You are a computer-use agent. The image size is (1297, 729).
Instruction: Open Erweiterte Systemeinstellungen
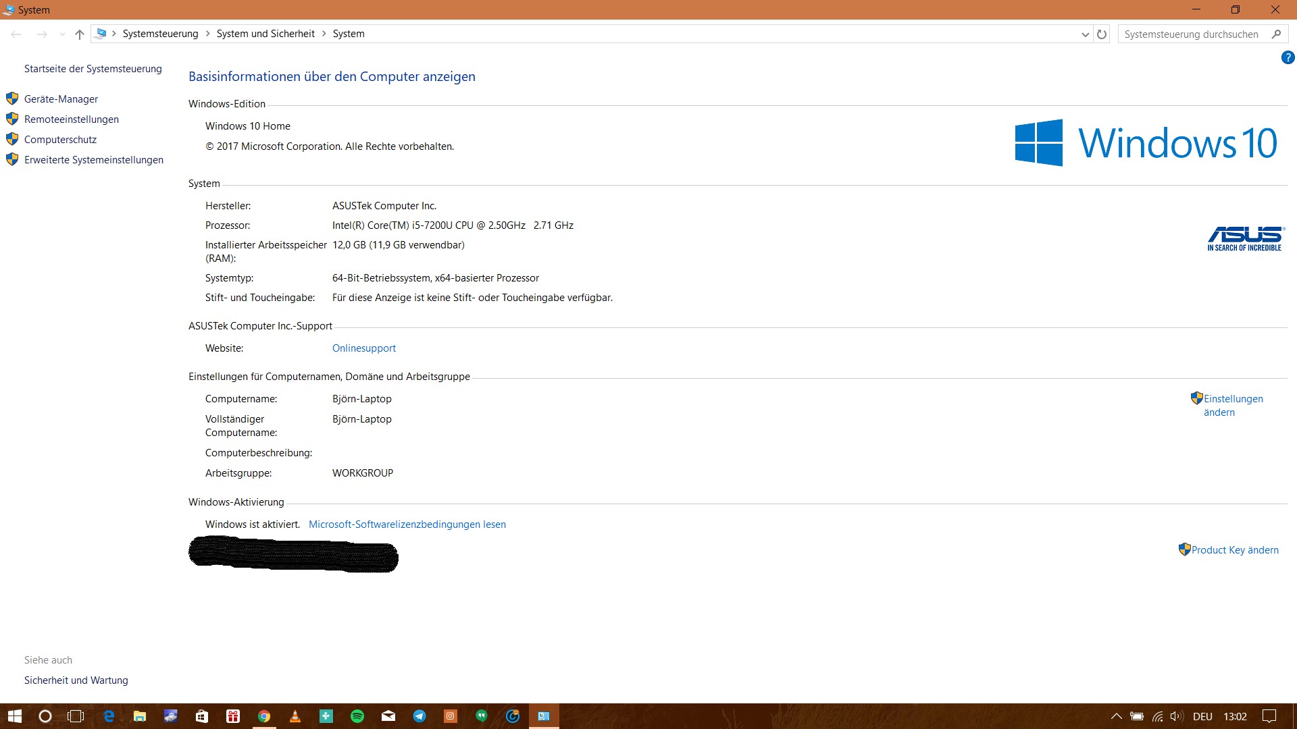[x=94, y=160]
